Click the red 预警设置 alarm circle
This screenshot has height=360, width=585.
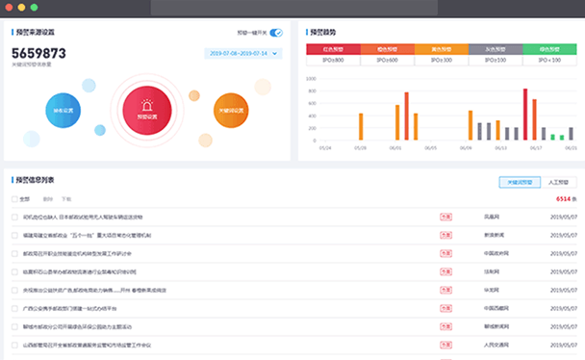pyautogui.click(x=147, y=111)
